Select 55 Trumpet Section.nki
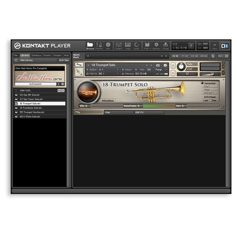This screenshot has width=237, height=237. (x=40, y=112)
